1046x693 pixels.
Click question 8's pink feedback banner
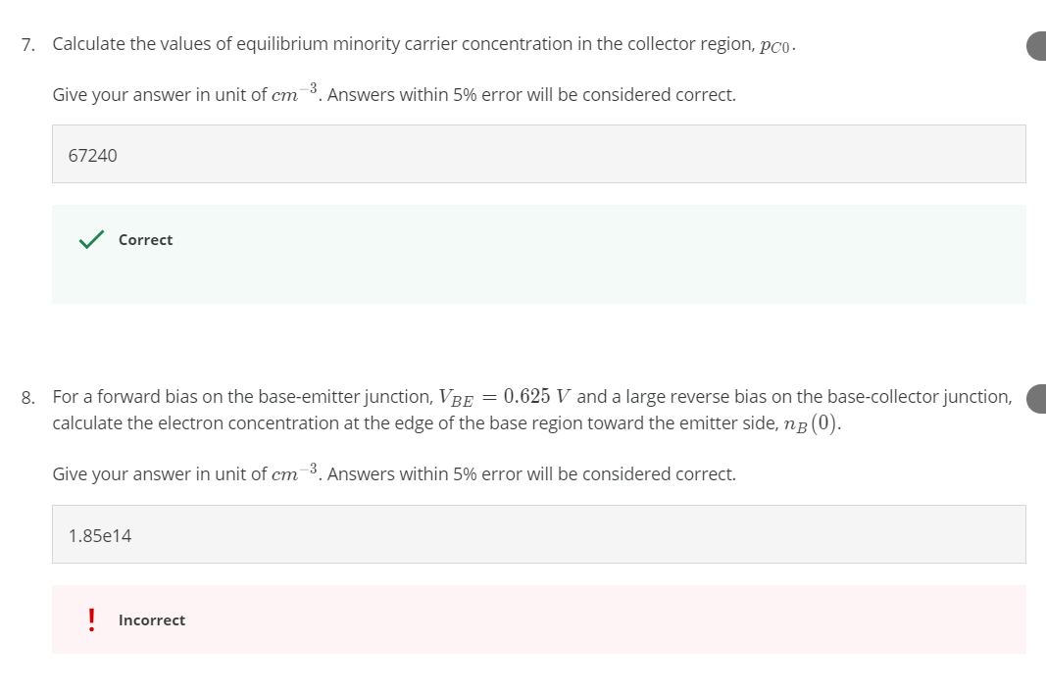click(538, 619)
